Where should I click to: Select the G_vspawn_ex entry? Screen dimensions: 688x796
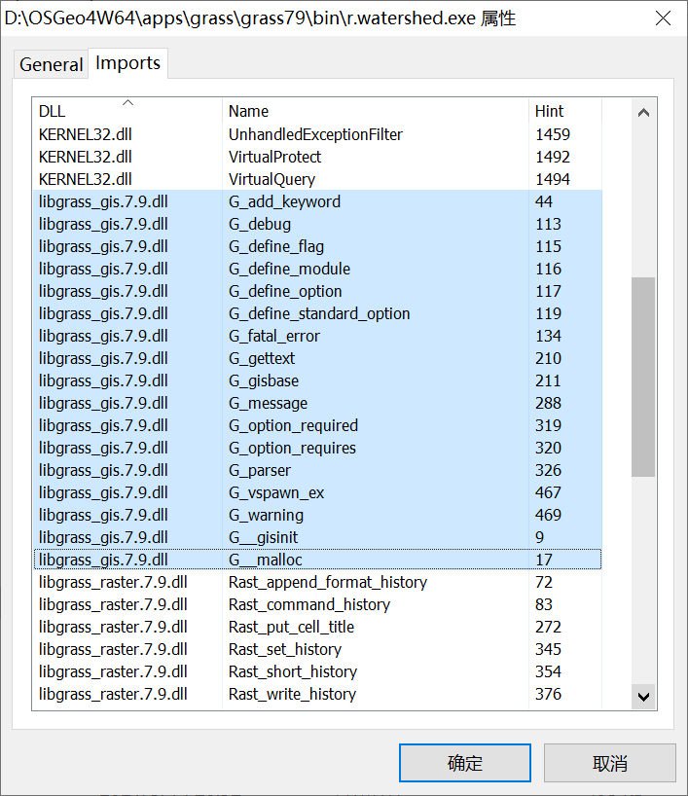(x=317, y=492)
